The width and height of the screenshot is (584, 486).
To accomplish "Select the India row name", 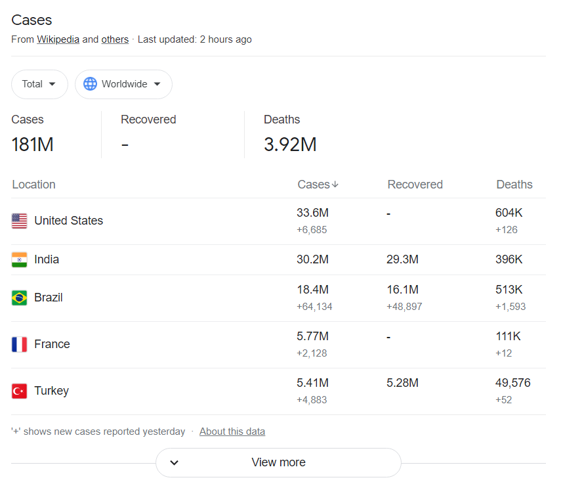I will [x=47, y=259].
